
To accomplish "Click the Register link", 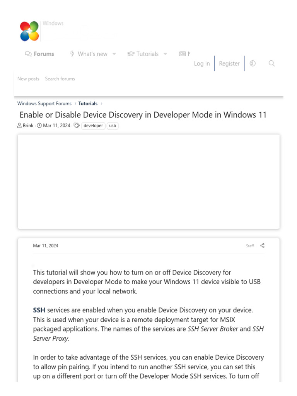I will coord(229,63).
